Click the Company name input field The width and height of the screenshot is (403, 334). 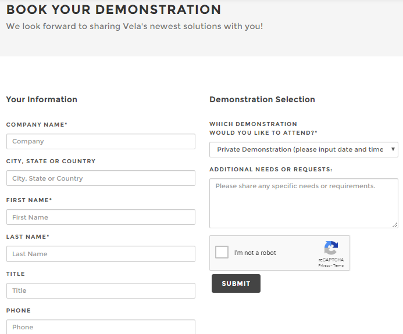pyautogui.click(x=101, y=142)
